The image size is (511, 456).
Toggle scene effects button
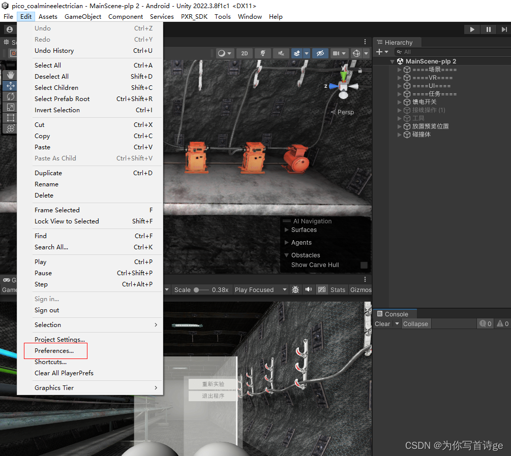[x=297, y=53]
